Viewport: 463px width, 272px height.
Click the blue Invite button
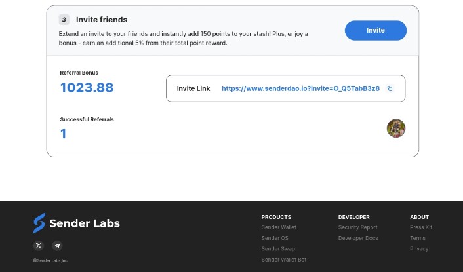pos(376,30)
